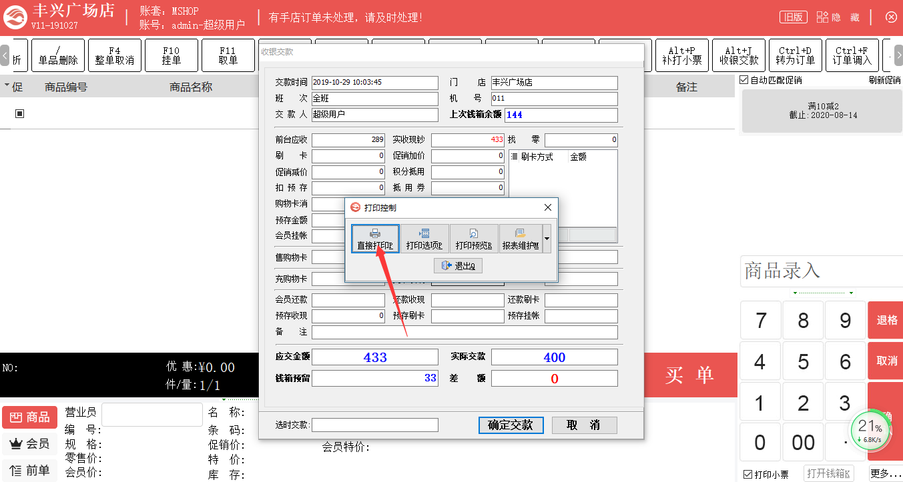Tap keypad digit 4
Image resolution: width=903 pixels, height=482 pixels.
760,362
